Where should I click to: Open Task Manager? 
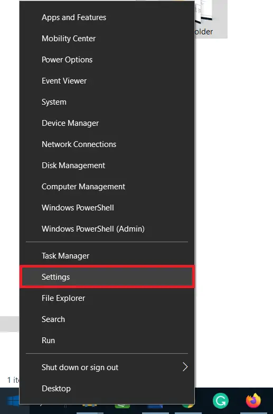click(x=107, y=255)
